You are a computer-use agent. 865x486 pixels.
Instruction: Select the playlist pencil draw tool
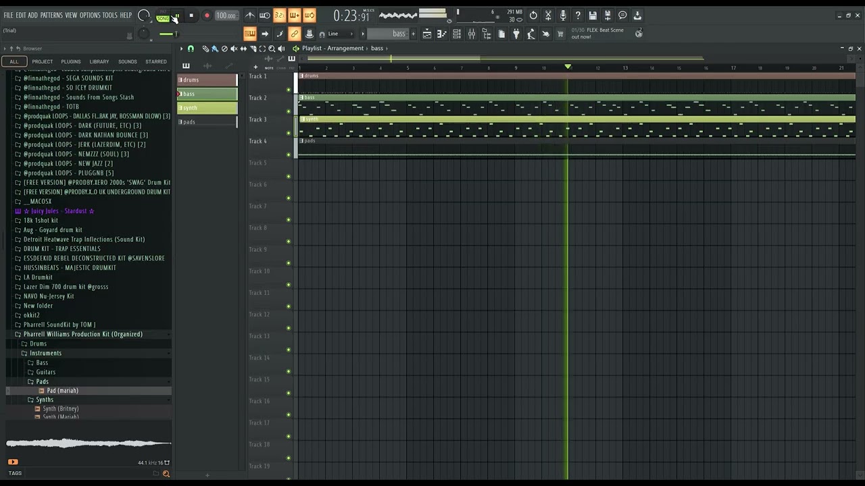[x=206, y=49]
